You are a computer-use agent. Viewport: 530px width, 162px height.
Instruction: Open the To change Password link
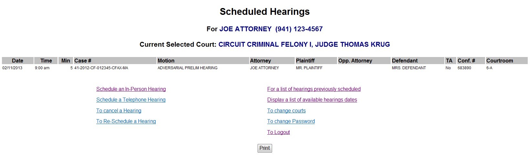coord(291,121)
